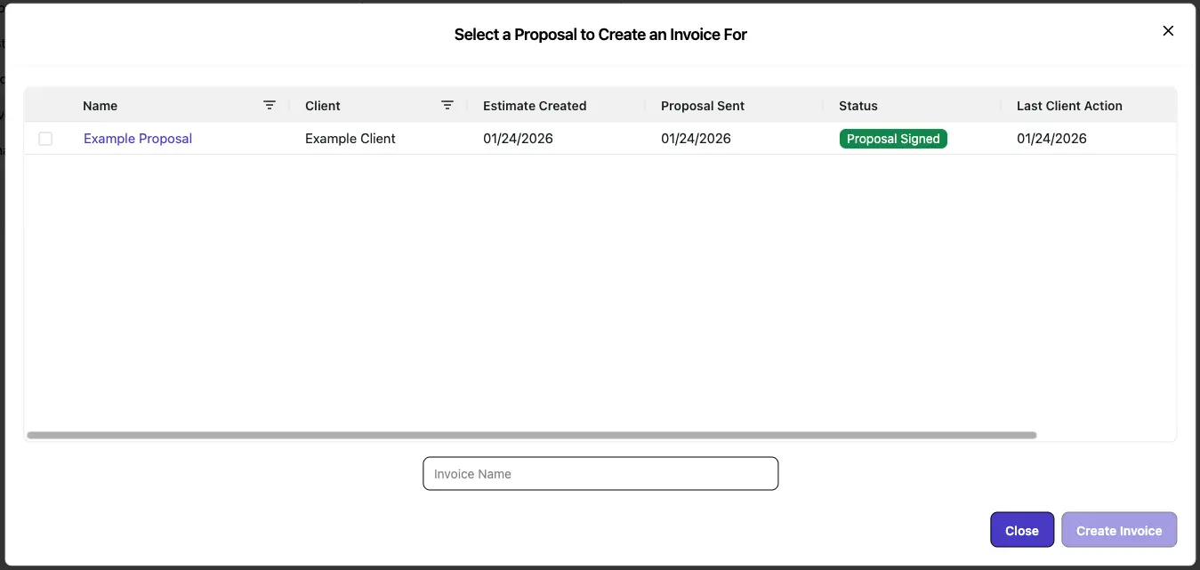Sort by the Name column header
The image size is (1200, 570).
tap(100, 105)
